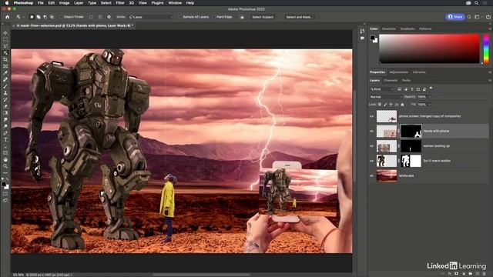
Task: Select the Clone Stamp tool
Action: coord(5,93)
